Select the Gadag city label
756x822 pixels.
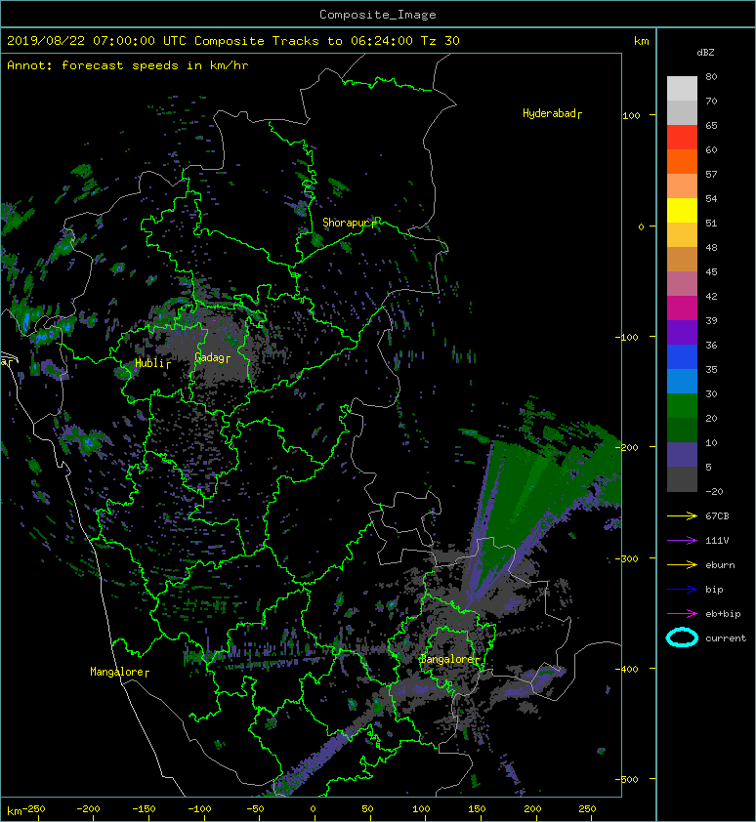tap(212, 357)
